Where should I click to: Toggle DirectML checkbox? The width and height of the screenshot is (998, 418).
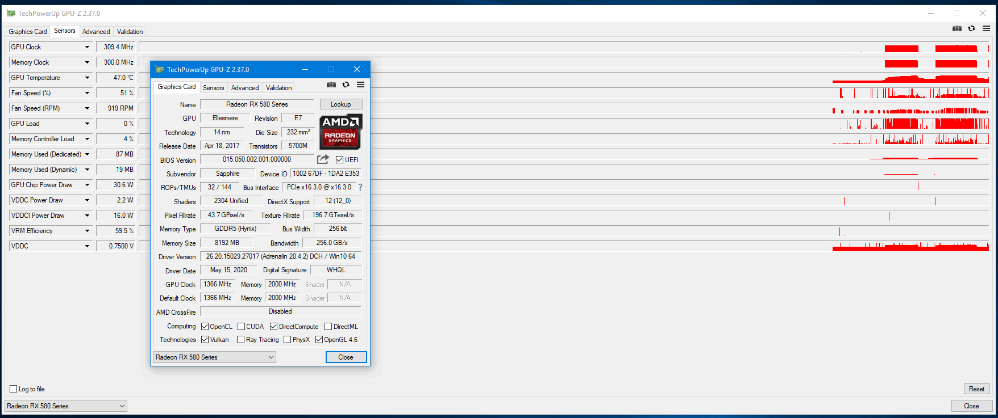[x=328, y=327]
